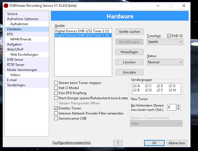Increase neu tunen seconds with up arrow
Screen dimensions: 198x151
(179, 106)
